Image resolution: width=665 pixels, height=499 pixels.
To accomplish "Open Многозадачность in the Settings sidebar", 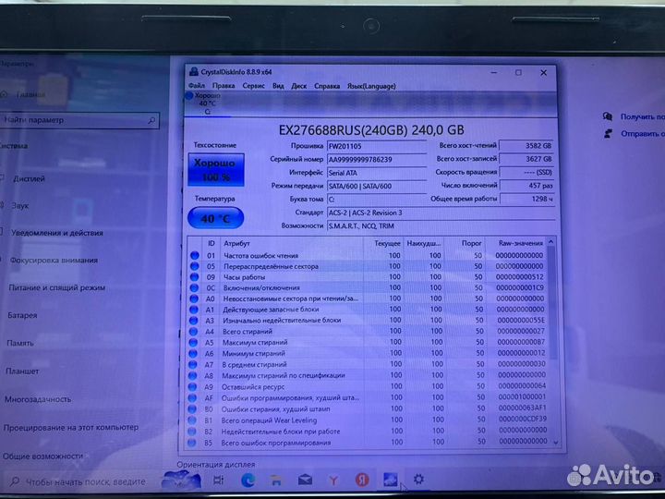I will click(x=38, y=399).
